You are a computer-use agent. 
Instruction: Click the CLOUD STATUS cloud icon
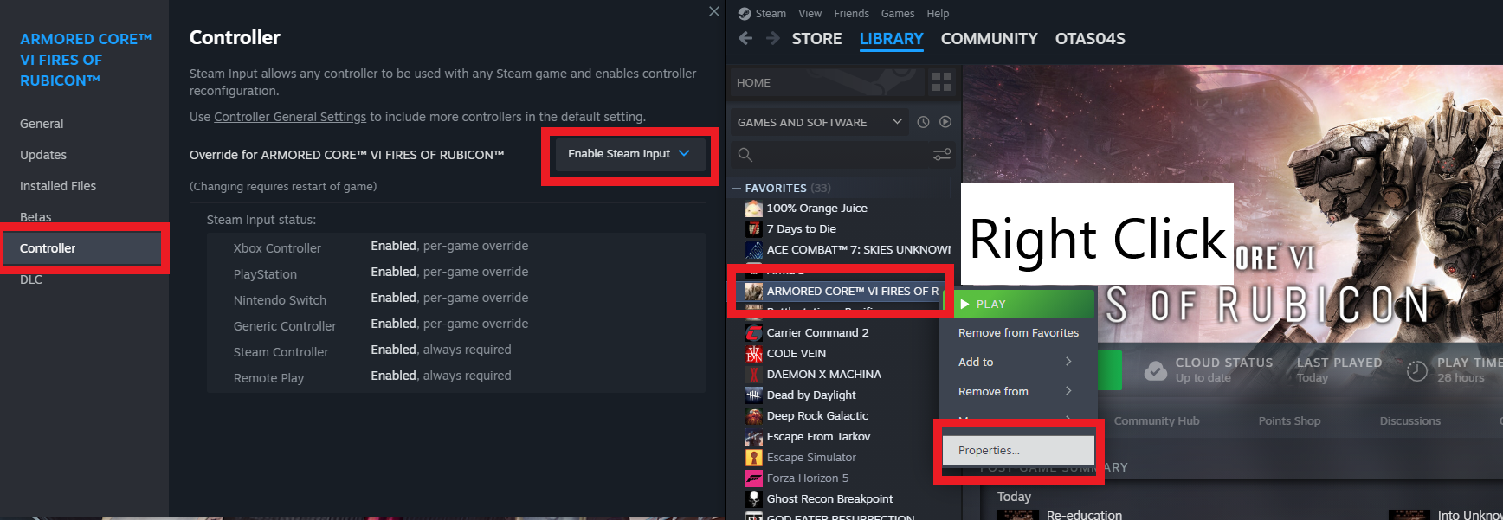pyautogui.click(x=1155, y=370)
